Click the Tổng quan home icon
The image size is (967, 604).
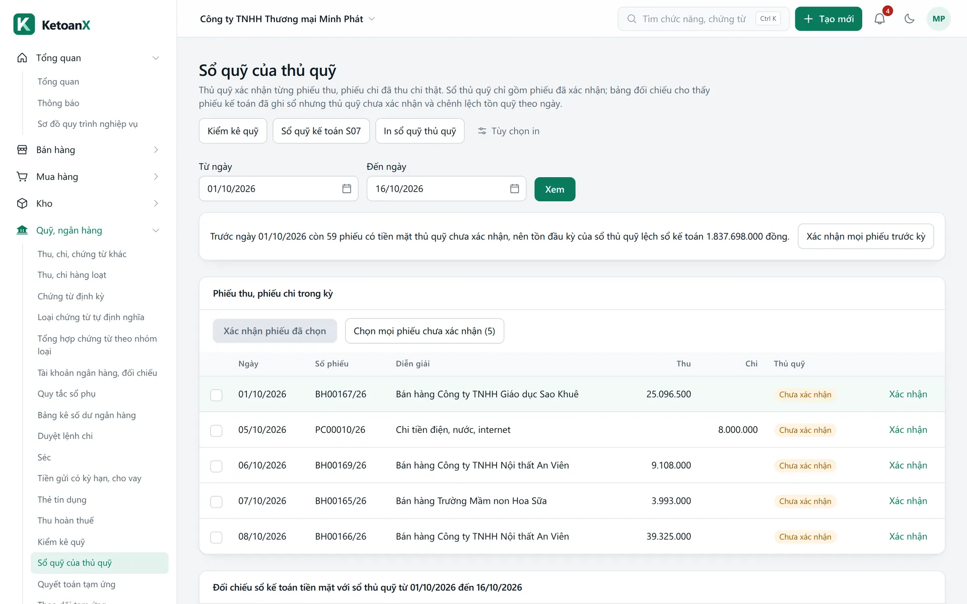pos(22,58)
